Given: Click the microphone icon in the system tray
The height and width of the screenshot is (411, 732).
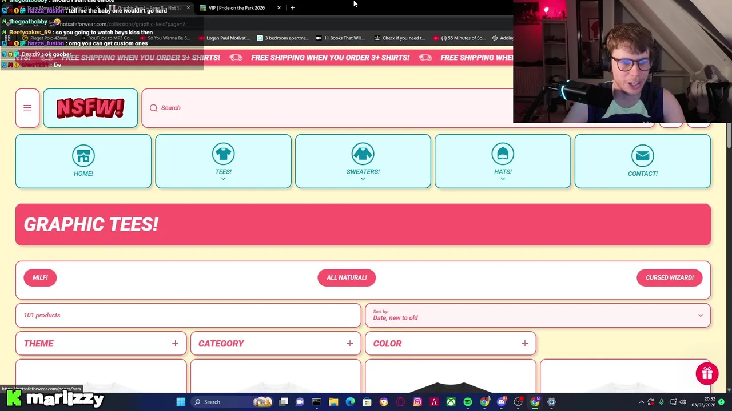Looking at the screenshot, I should pos(661,402).
